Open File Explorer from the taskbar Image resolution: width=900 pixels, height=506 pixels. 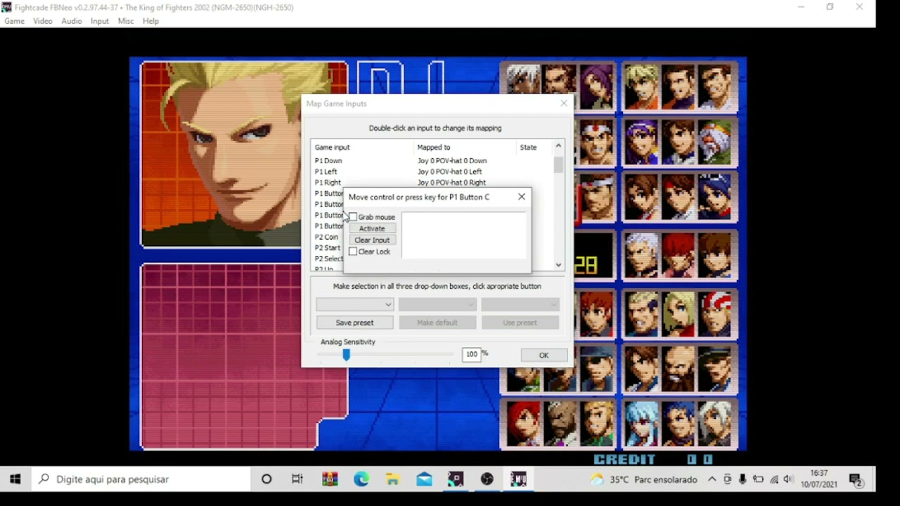pyautogui.click(x=392, y=479)
